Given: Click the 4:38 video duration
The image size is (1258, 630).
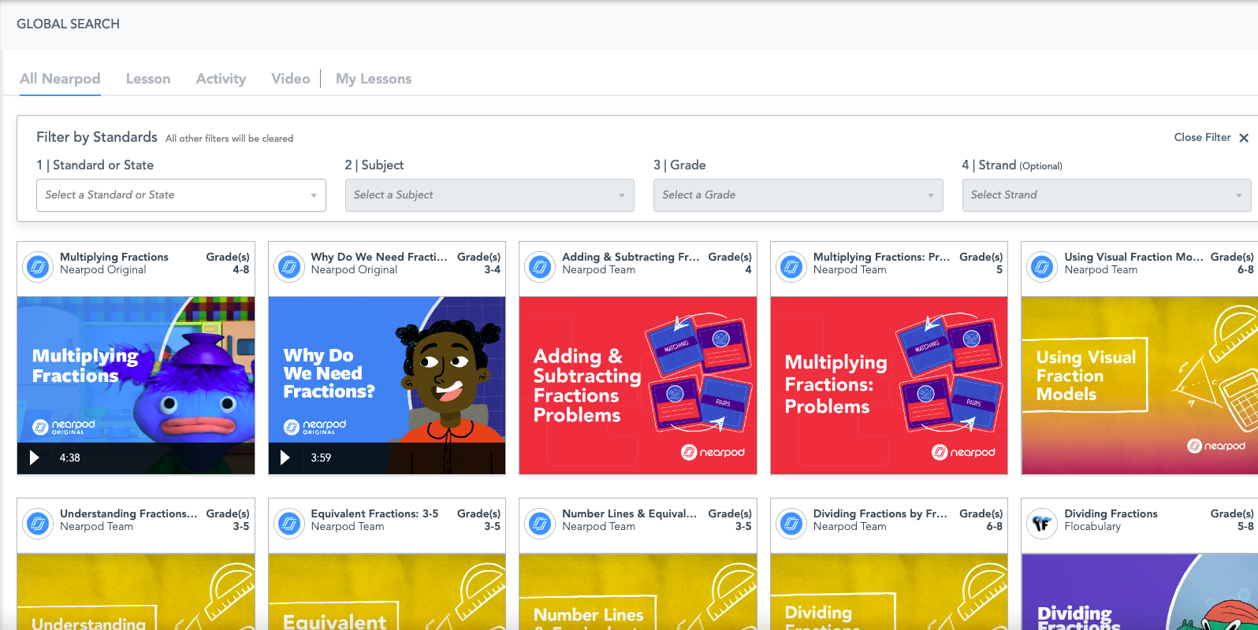Looking at the screenshot, I should (69, 458).
